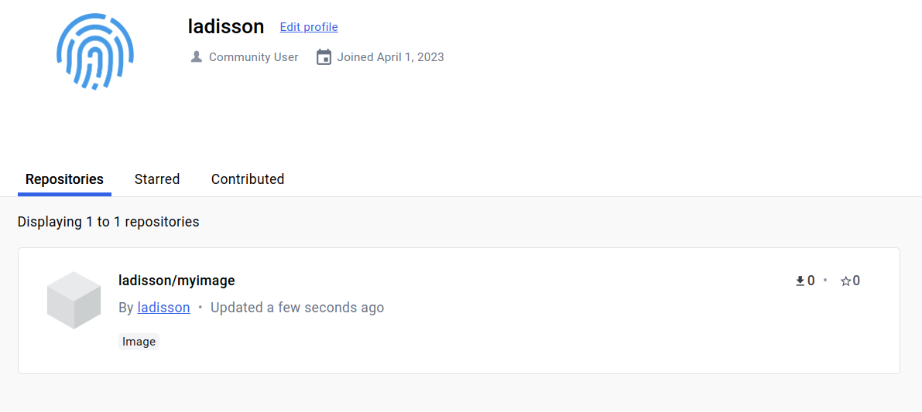Open the Edit profile link
The width and height of the screenshot is (922, 412).
(309, 27)
